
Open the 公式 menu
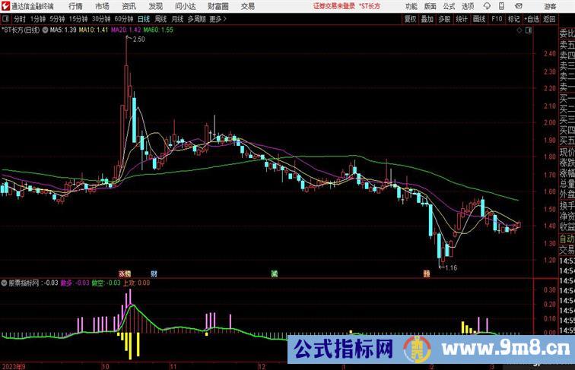tap(450, 6)
